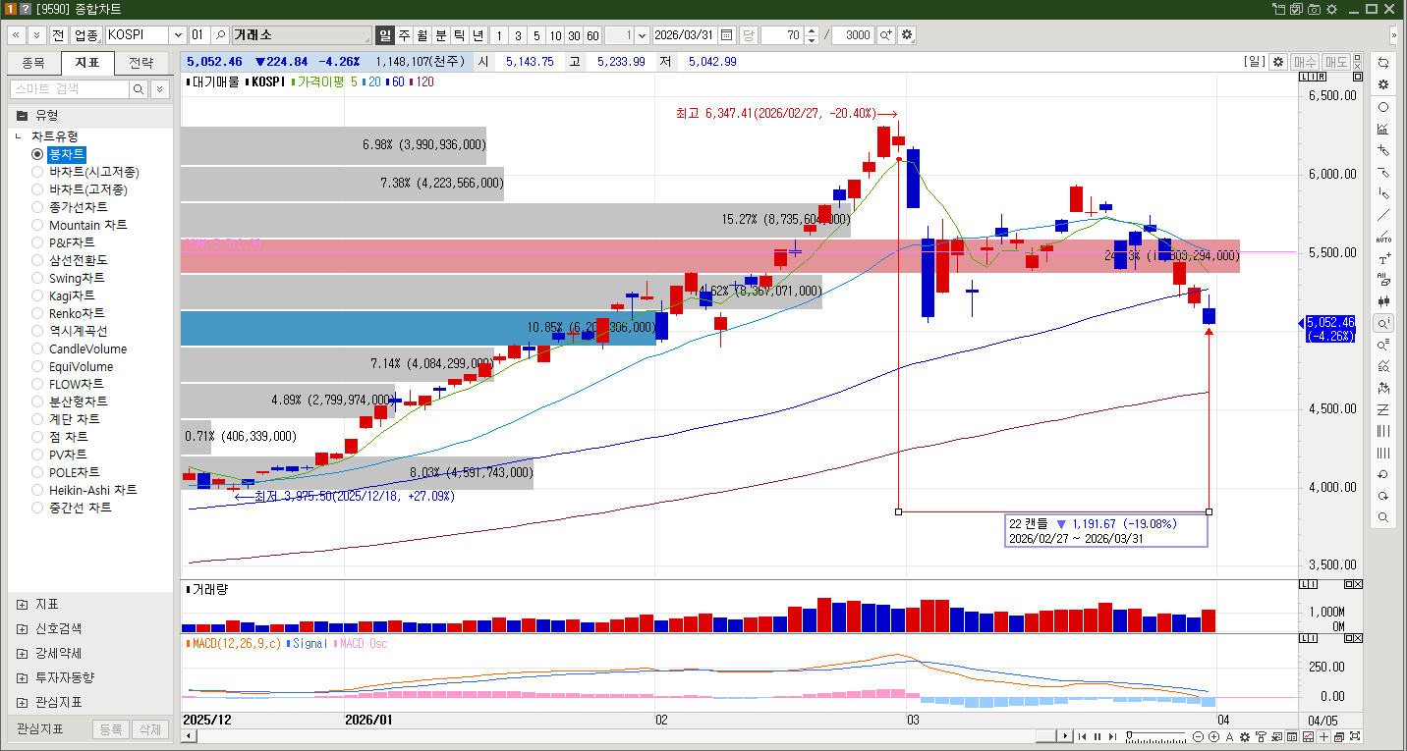The height and width of the screenshot is (751, 1407).
Task: Click the pause button in chart playback controls
Action: click(1097, 736)
